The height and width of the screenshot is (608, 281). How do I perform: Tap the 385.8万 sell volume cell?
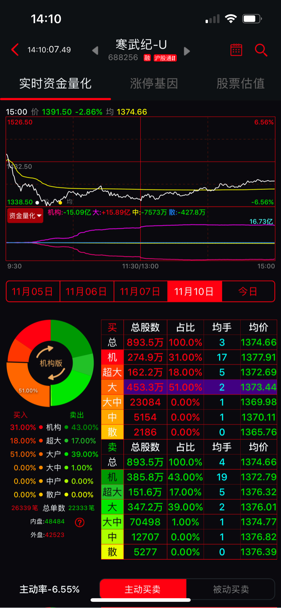(x=145, y=477)
